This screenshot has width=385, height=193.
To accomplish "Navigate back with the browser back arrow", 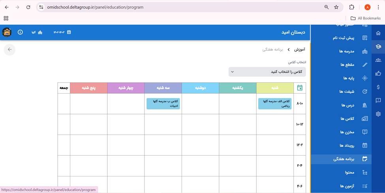I will coord(7,7).
